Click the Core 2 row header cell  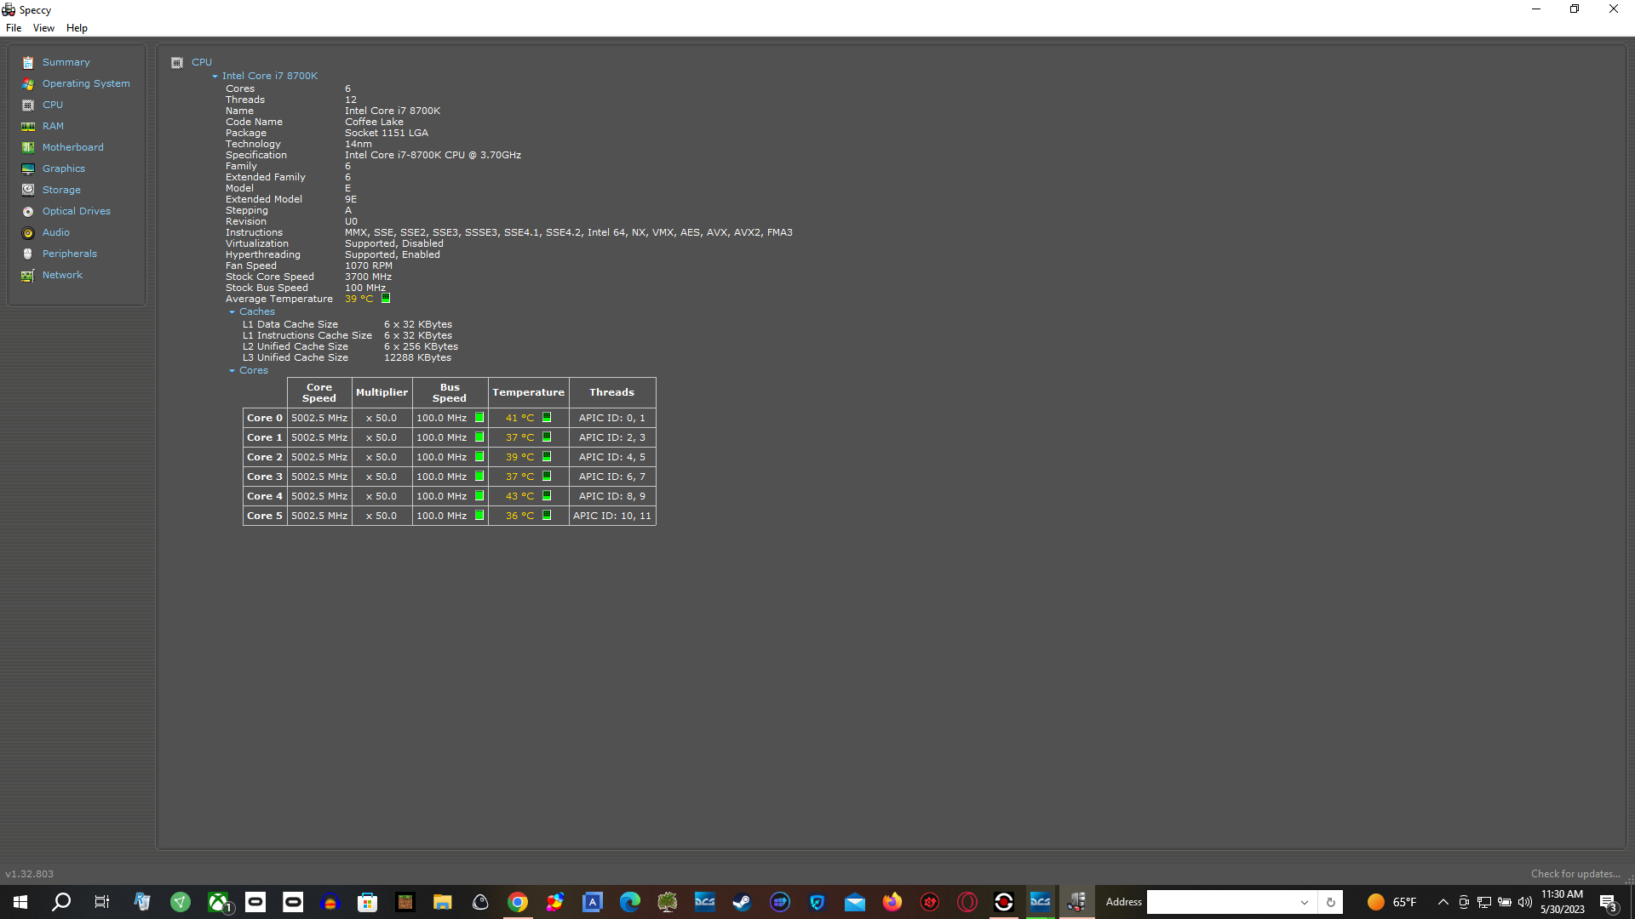(265, 457)
